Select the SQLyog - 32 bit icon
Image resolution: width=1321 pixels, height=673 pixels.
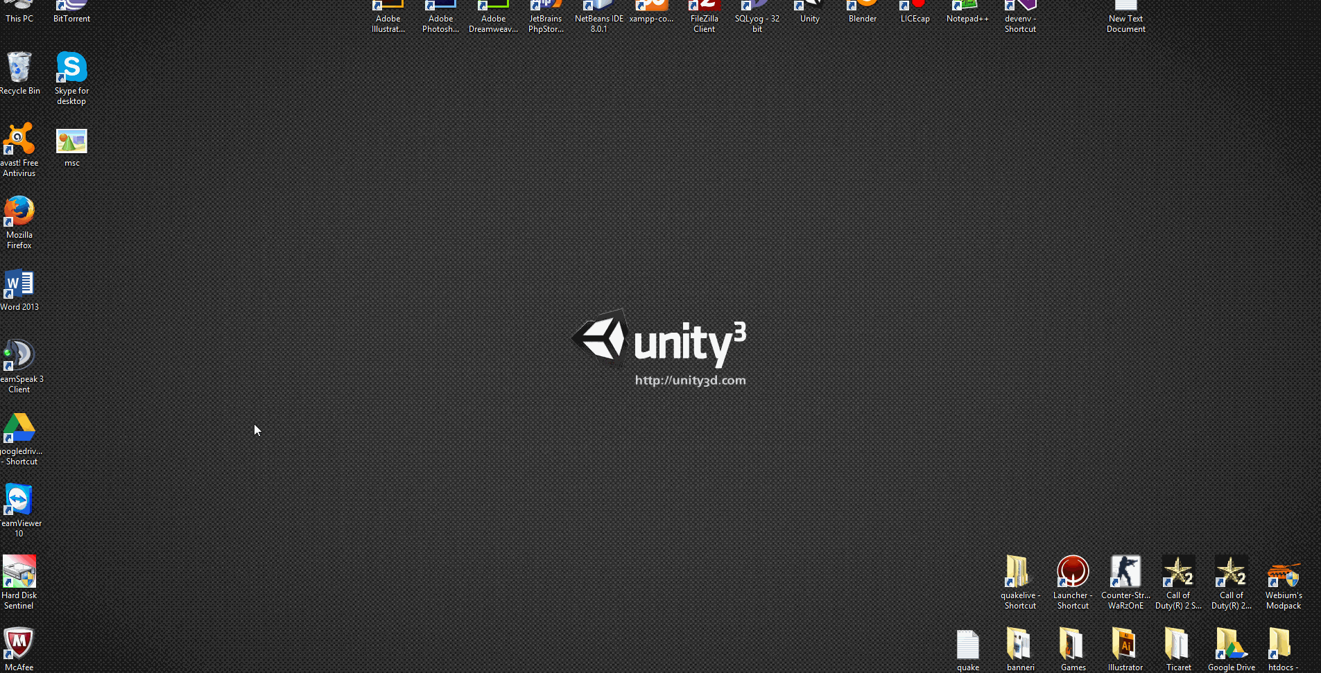pos(757,17)
